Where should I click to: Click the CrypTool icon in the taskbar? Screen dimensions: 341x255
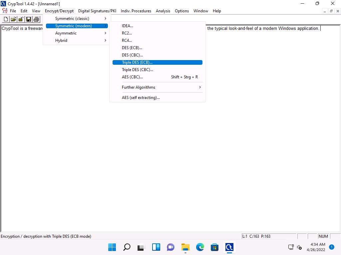[x=229, y=247]
